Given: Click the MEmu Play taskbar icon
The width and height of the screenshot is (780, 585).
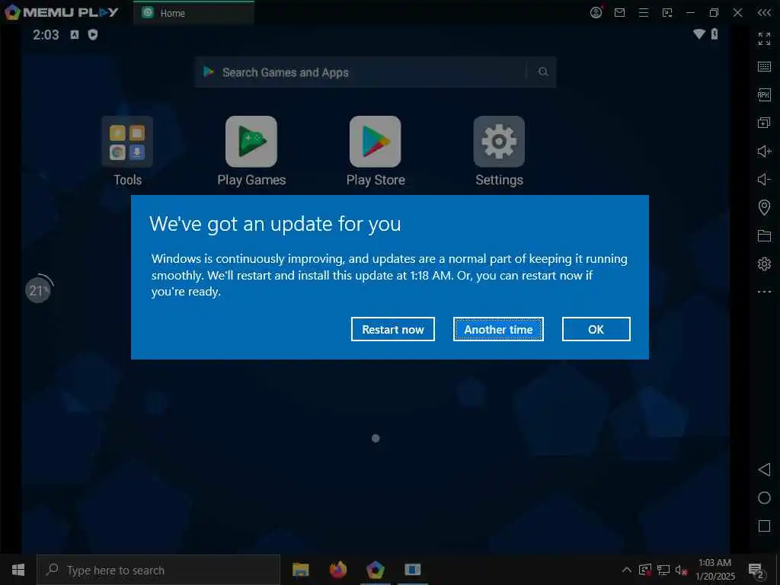Looking at the screenshot, I should [375, 570].
